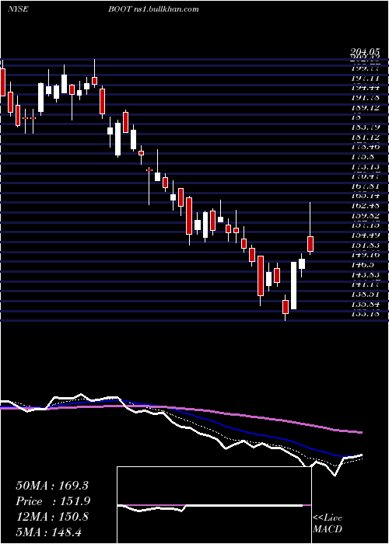Click the 191.78 price axis label
The height and width of the screenshot is (544, 389).
tap(365, 98)
